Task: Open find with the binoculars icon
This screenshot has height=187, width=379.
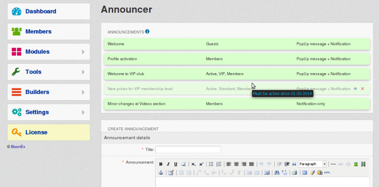Action: pos(277,172)
